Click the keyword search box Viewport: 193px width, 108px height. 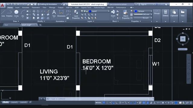tap(121, 4)
